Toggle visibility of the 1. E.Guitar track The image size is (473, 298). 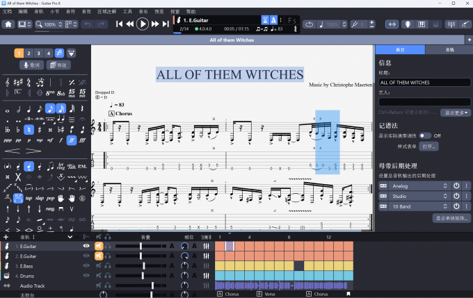tap(87, 246)
